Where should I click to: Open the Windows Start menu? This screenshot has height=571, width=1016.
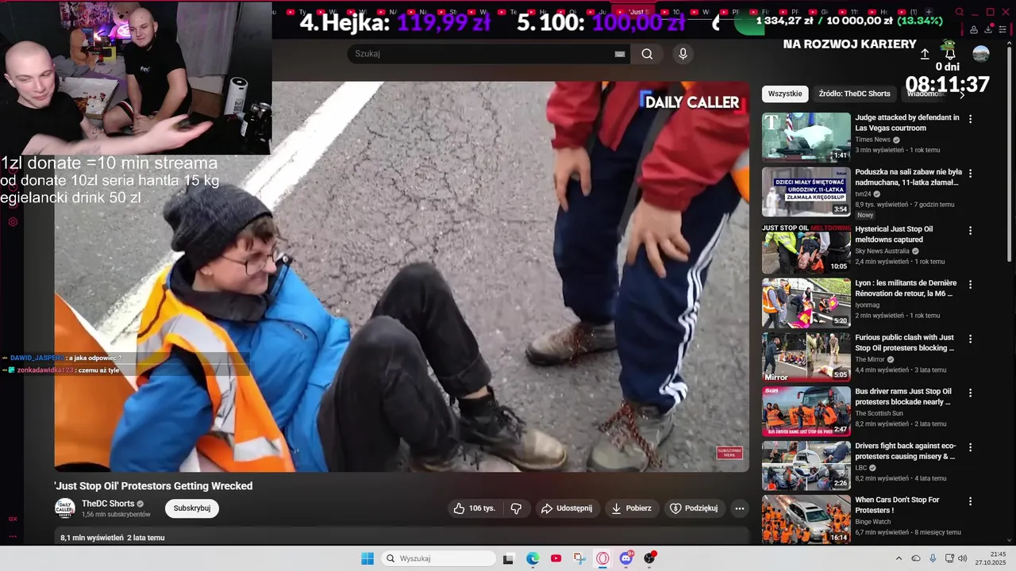coord(368,558)
